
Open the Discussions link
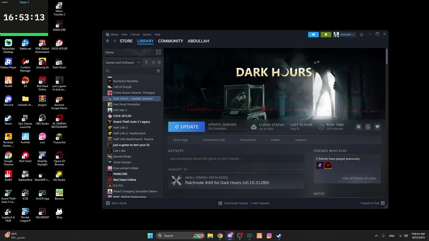[248, 140]
